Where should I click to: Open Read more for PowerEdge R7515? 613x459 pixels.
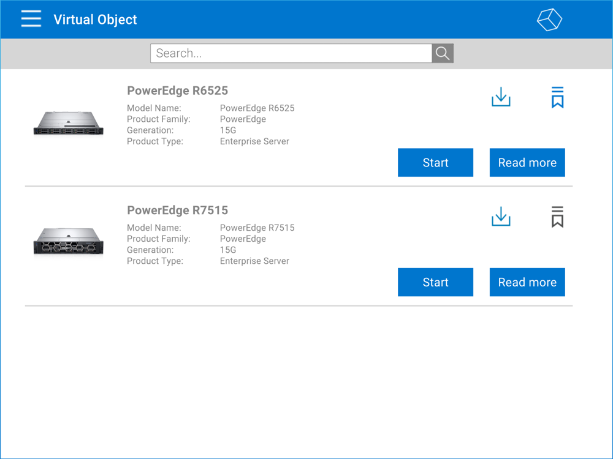pos(527,282)
